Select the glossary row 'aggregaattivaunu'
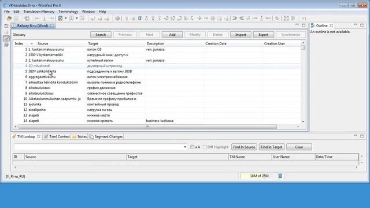This screenshot has width=370, height=208. click(x=157, y=77)
